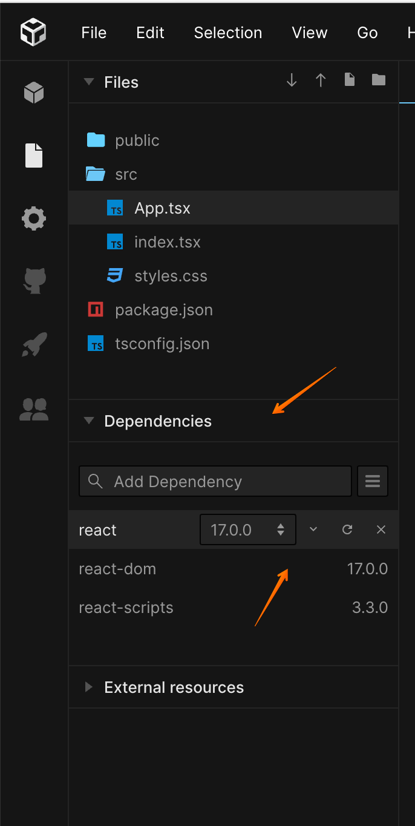This screenshot has height=826, width=415.
Task: Click the export to ZIP download icon
Action: 292,79
